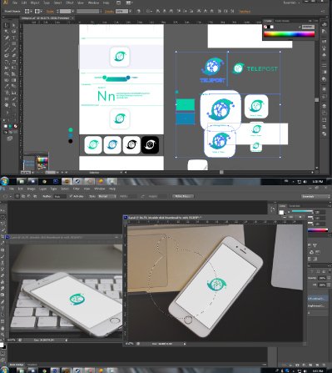Switch to Color Guide tab in Illustrator
The image size is (332, 373).
pos(282,21)
